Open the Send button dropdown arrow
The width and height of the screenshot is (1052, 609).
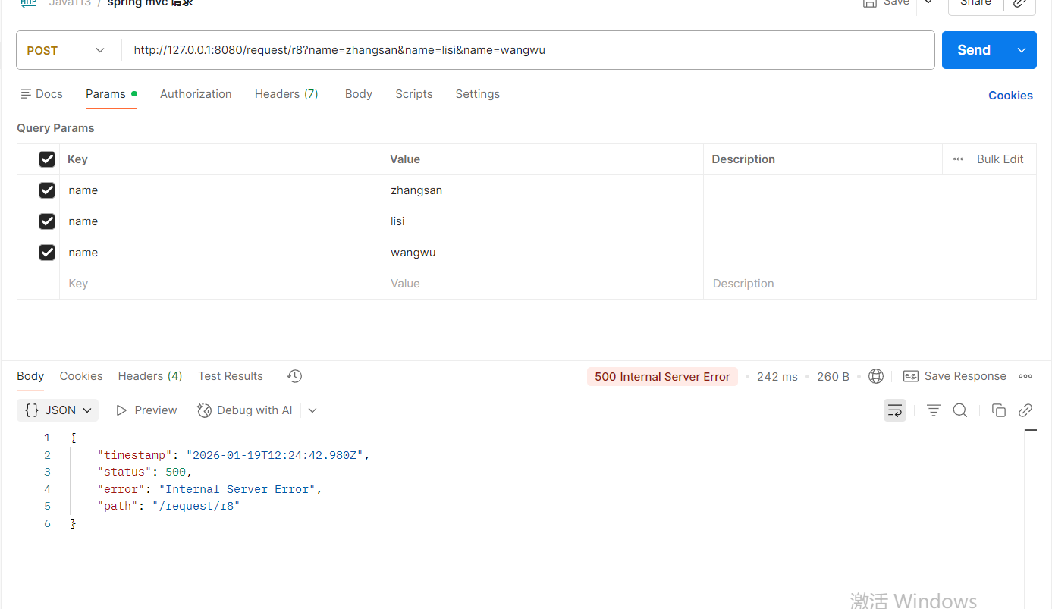pos(1022,50)
